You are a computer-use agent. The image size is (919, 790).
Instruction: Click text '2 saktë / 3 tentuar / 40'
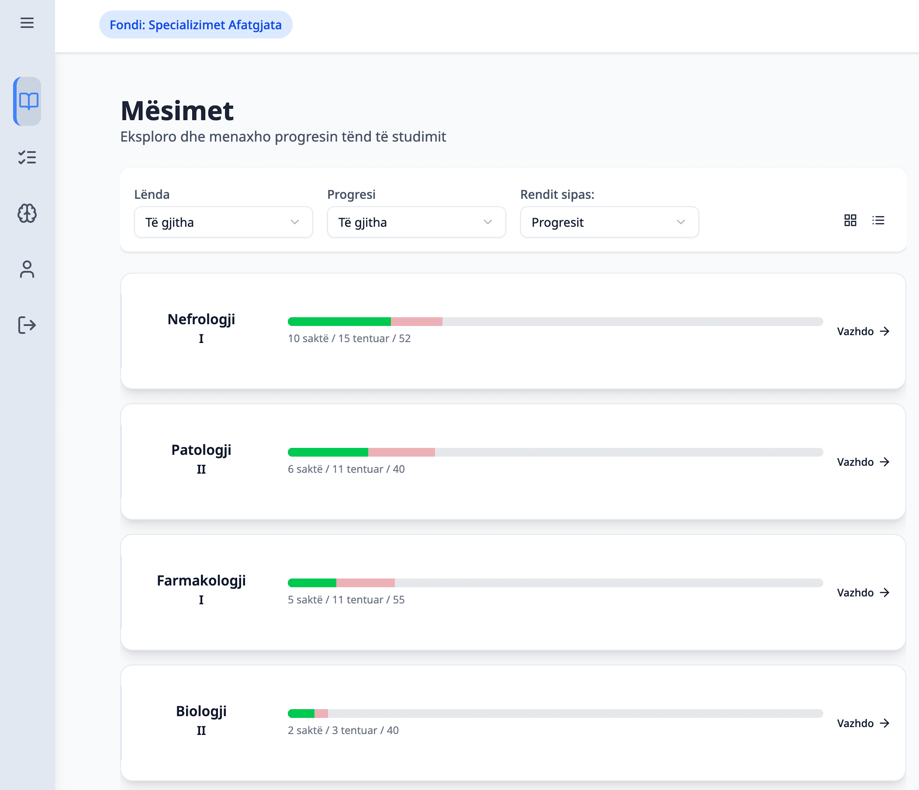tap(343, 731)
